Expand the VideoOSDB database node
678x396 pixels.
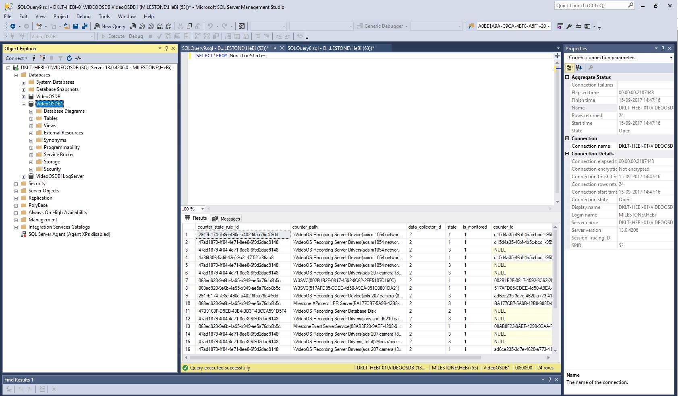click(x=23, y=97)
